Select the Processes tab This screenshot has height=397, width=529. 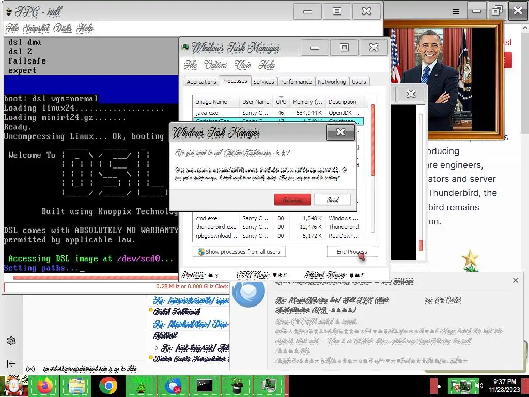click(235, 81)
